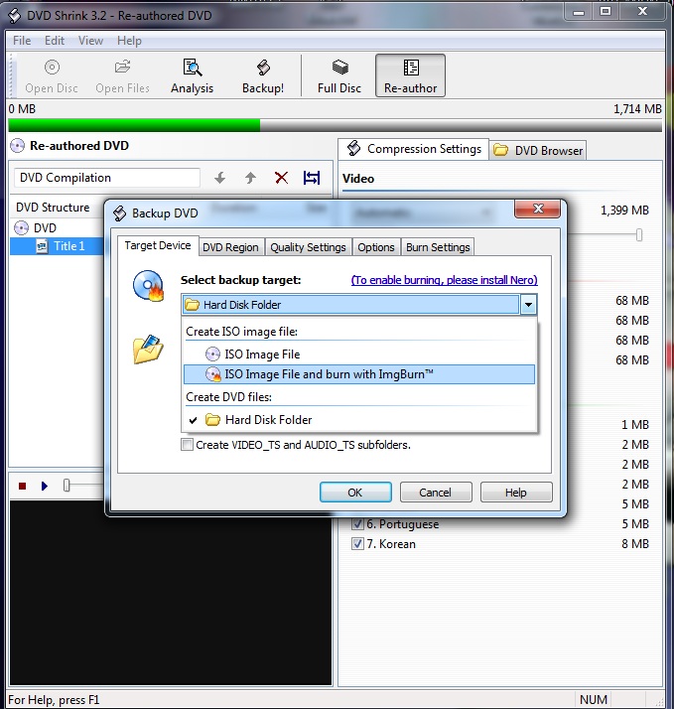Delete the selected title with the red X icon
The height and width of the screenshot is (709, 674).
tap(282, 178)
